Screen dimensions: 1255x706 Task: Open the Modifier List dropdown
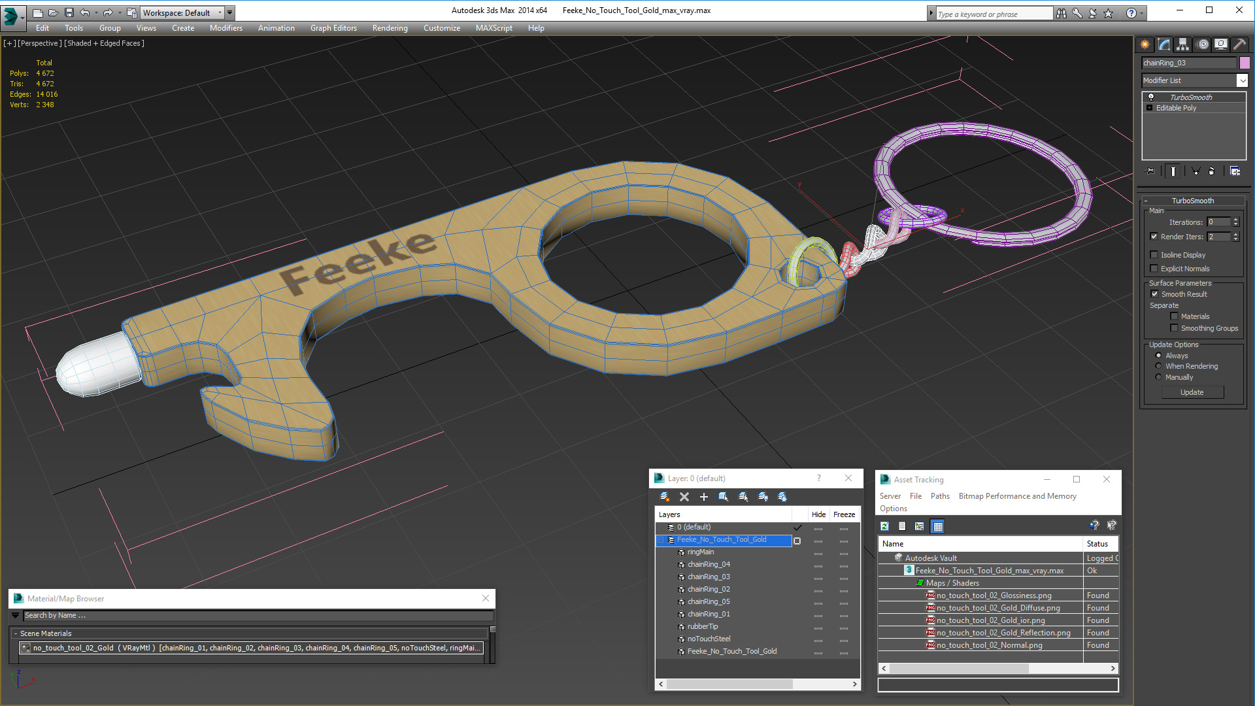(1242, 80)
